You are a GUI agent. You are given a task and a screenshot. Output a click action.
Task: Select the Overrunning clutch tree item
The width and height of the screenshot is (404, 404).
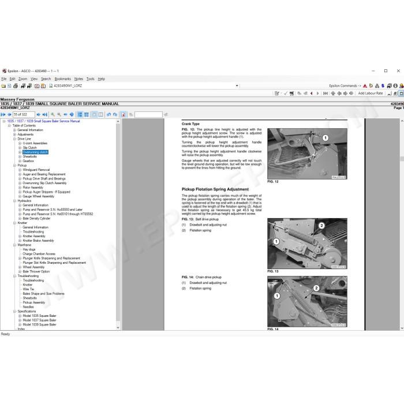35,152
